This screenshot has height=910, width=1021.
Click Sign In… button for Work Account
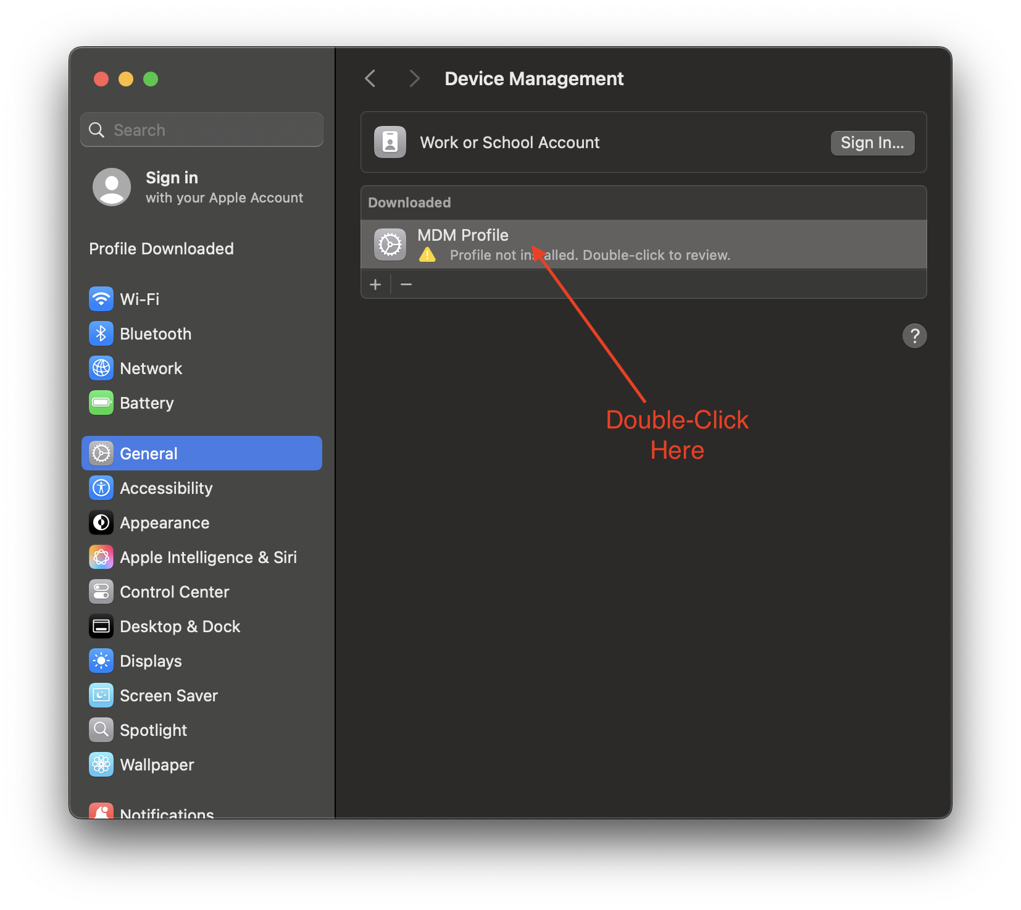(x=872, y=143)
